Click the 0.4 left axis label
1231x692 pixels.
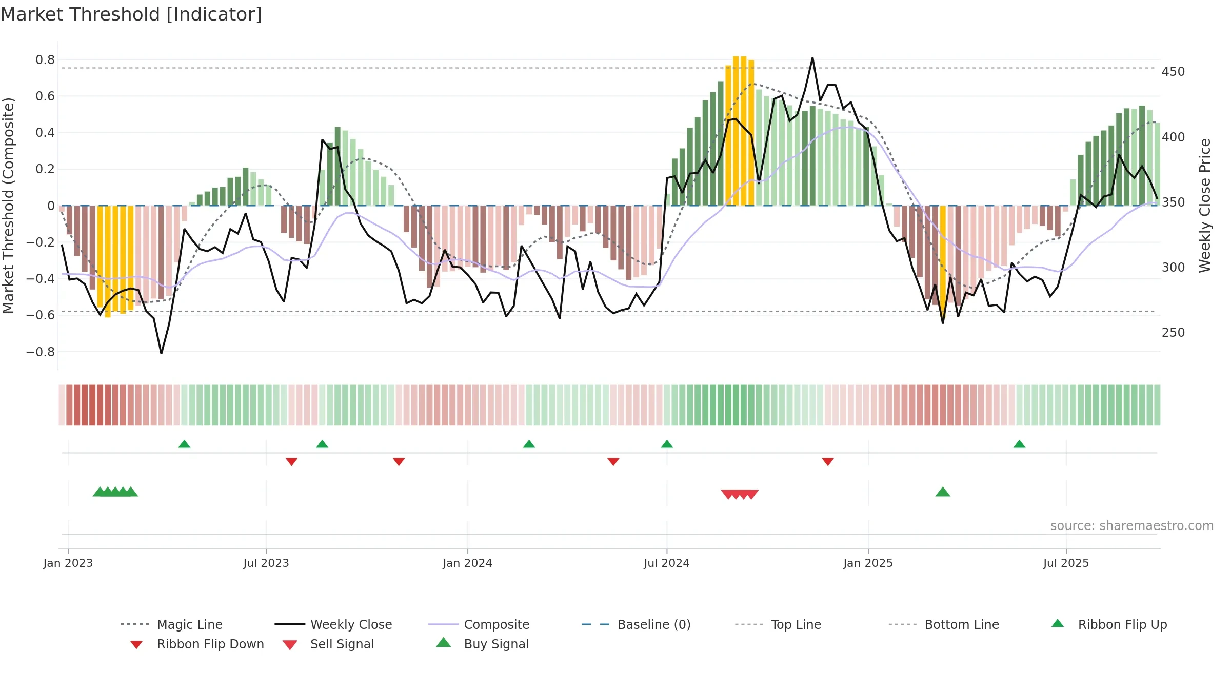(45, 133)
